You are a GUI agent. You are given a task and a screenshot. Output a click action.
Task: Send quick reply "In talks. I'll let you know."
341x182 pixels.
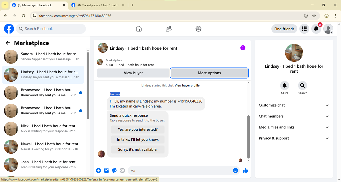(x=138, y=139)
